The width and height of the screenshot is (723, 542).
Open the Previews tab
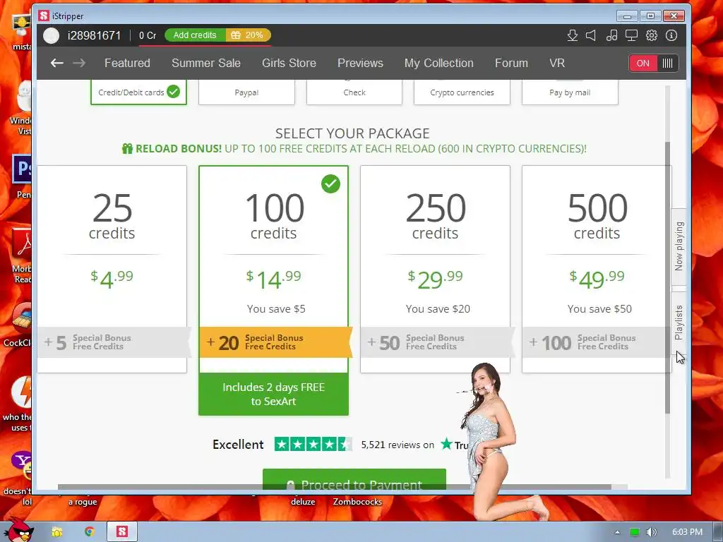tap(360, 63)
